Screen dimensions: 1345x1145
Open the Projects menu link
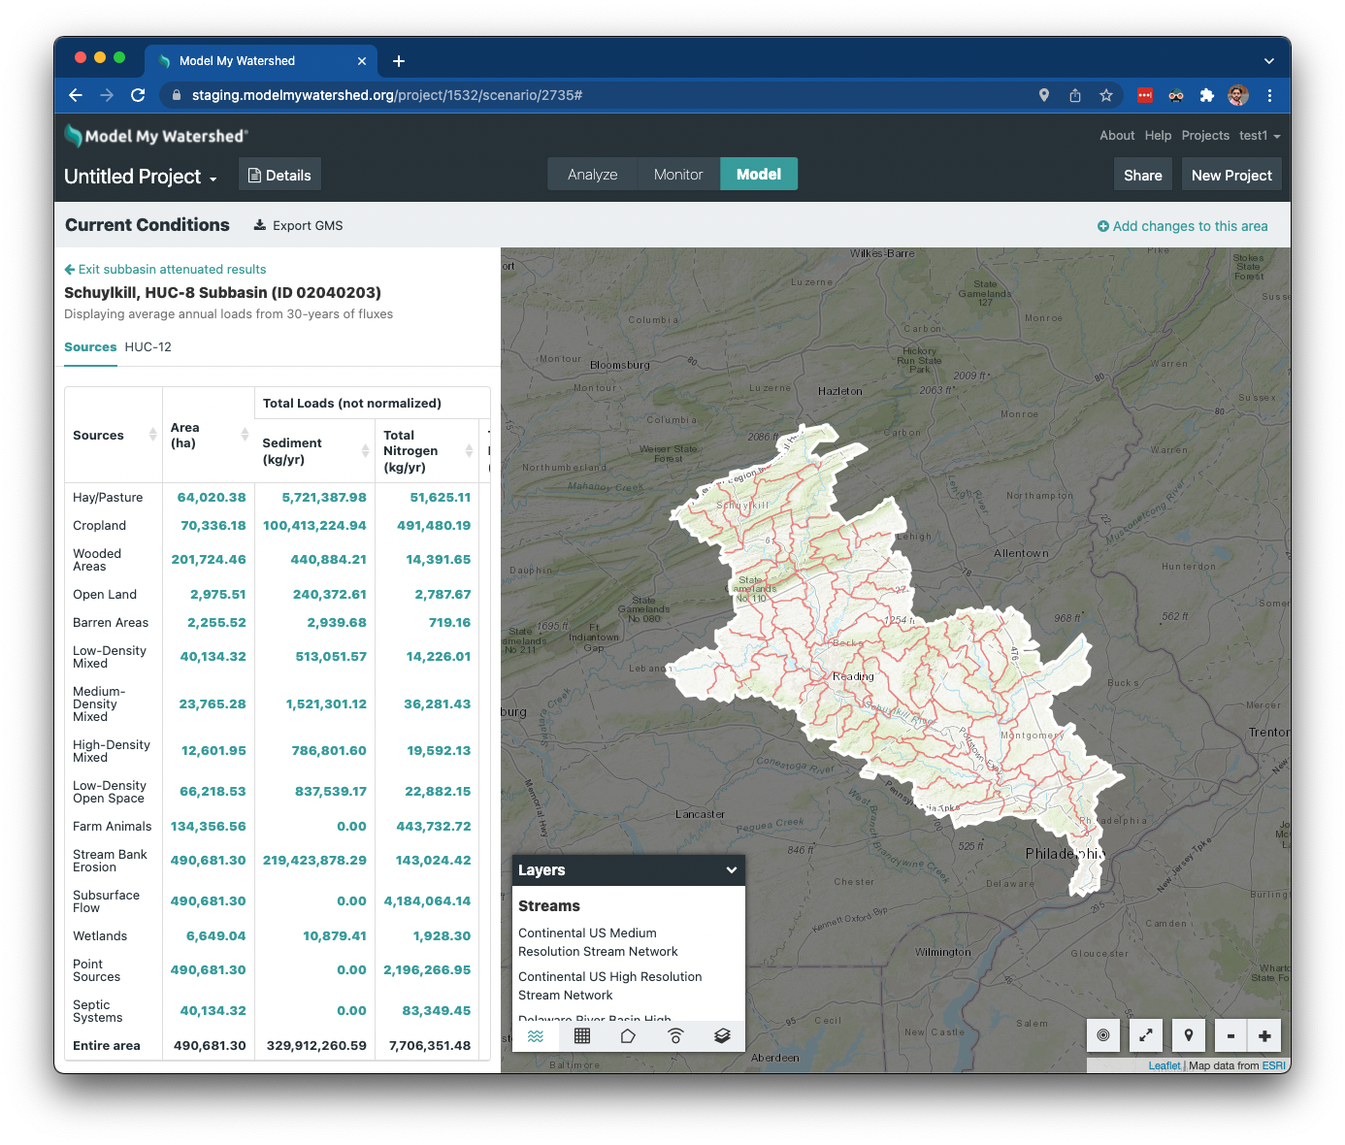click(1205, 136)
